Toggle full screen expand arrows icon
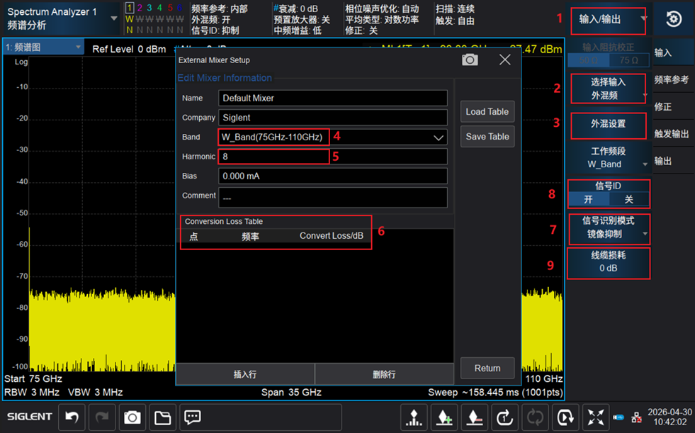 click(x=595, y=417)
